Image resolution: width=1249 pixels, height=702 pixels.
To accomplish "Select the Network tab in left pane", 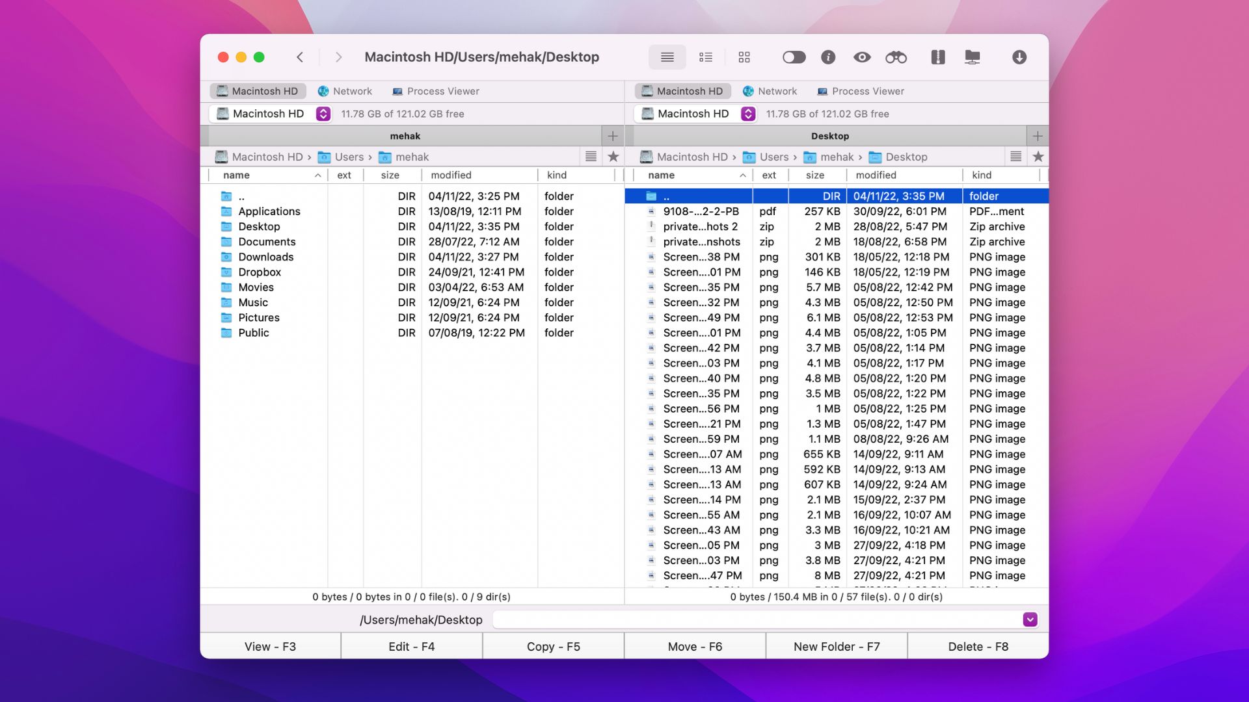I will (x=352, y=90).
